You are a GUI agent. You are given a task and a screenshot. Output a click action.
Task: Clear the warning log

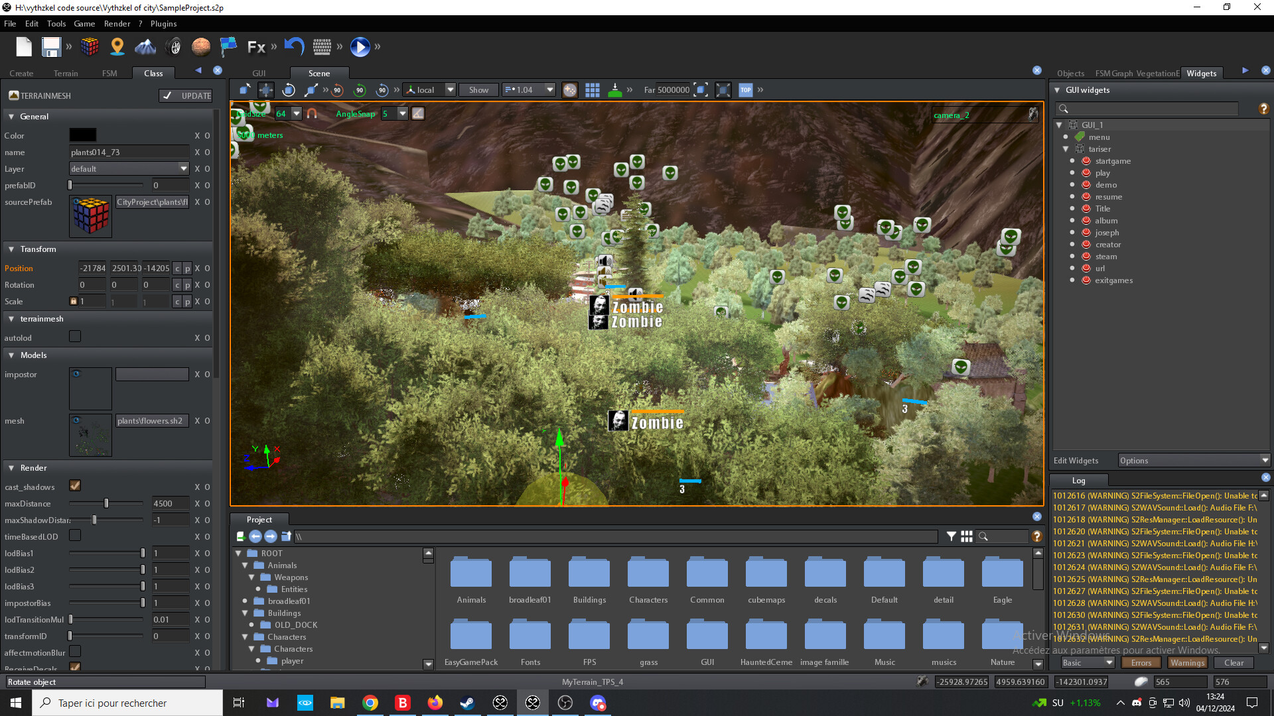[x=1233, y=662]
